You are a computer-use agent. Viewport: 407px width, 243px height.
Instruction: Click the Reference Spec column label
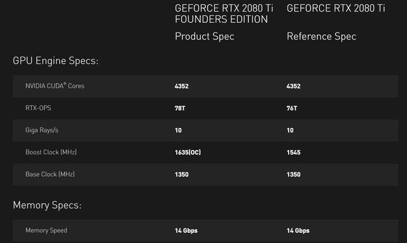click(321, 36)
